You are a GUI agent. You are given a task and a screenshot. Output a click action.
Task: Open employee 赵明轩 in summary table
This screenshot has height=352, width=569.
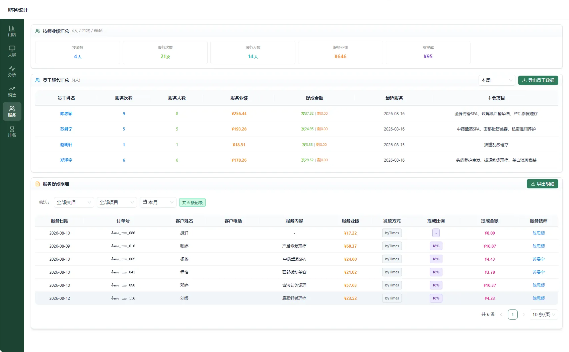point(66,145)
